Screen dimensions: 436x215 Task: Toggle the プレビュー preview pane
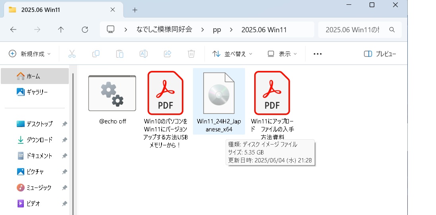pyautogui.click(x=380, y=54)
